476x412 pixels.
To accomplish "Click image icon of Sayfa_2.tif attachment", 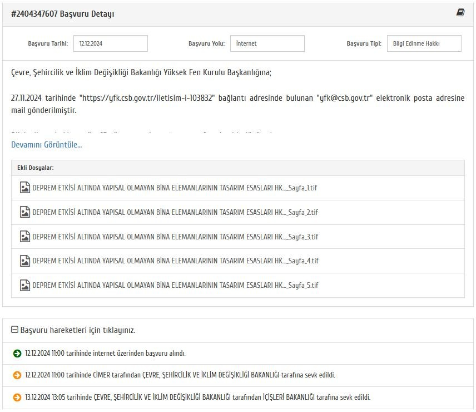I will point(25,212).
